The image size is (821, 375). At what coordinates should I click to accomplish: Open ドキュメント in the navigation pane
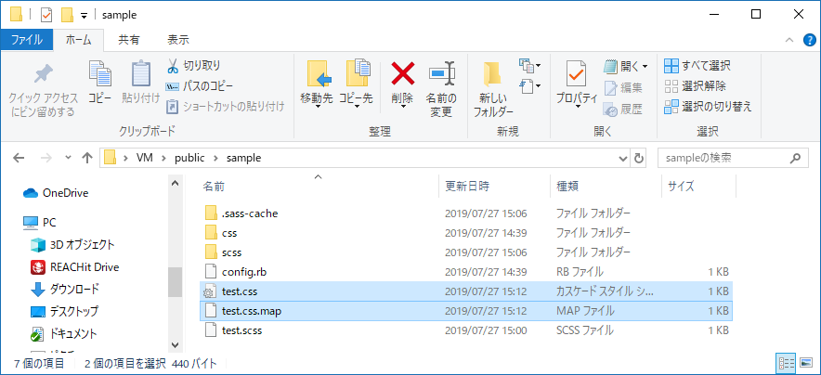[64, 333]
